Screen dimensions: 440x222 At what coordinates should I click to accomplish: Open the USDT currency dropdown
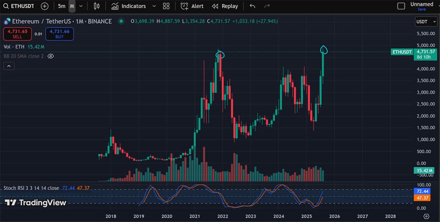[x=426, y=21]
